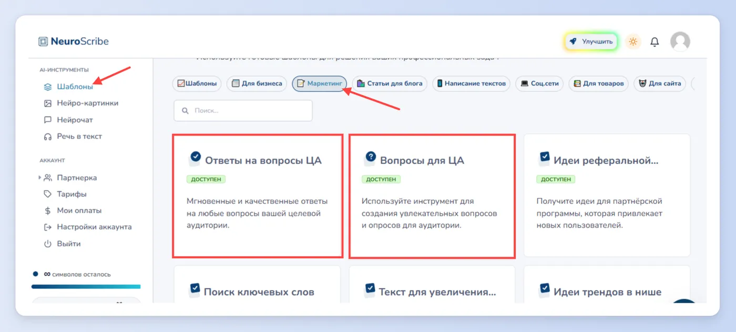Click the NeuroScribe brand name
The width and height of the screenshot is (736, 332).
[80, 41]
